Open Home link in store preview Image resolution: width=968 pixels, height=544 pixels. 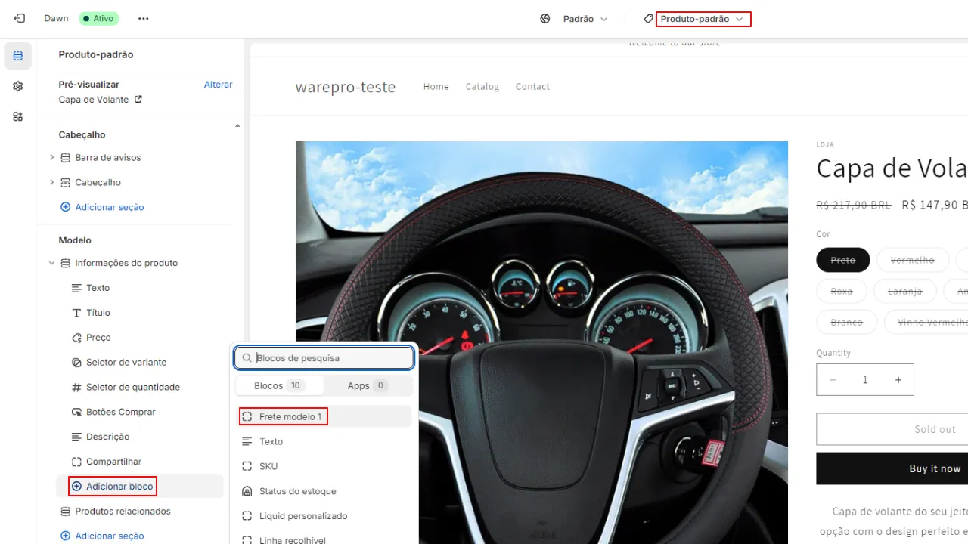pos(436,87)
